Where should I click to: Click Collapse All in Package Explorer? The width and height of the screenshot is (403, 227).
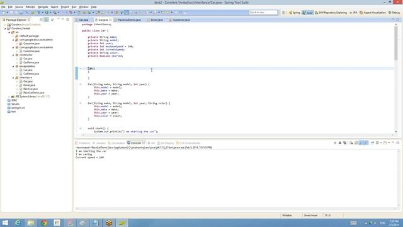(x=41, y=20)
